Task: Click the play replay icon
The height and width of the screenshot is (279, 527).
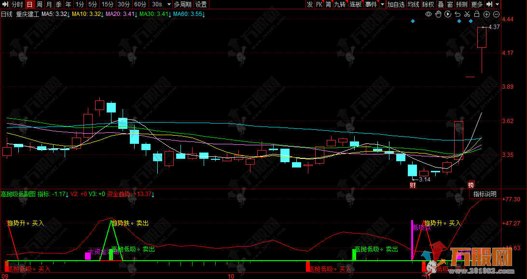Action: (x=448, y=14)
